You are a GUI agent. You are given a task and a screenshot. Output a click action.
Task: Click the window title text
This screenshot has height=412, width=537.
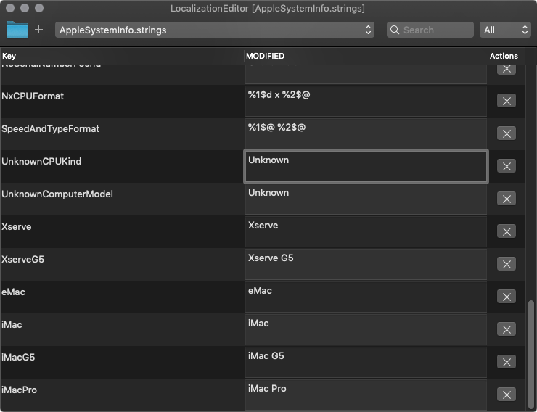coord(268,8)
